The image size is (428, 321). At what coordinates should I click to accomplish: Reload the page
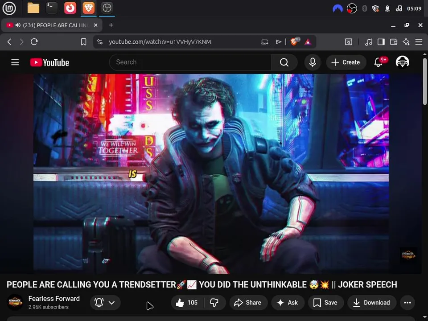34,42
